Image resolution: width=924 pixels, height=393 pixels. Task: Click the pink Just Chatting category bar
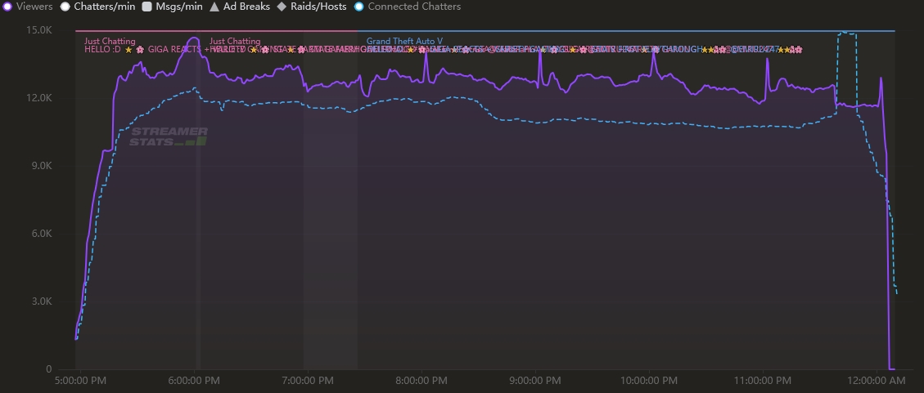pyautogui.click(x=216, y=30)
